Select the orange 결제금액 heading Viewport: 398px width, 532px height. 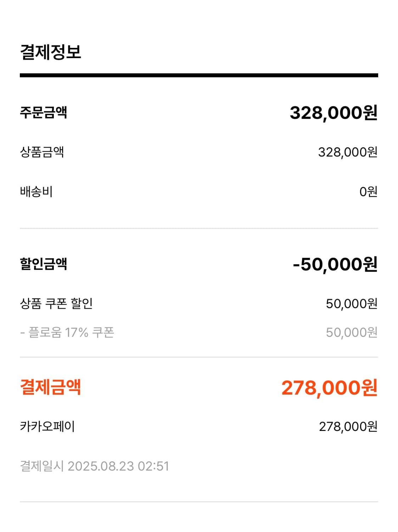51,387
